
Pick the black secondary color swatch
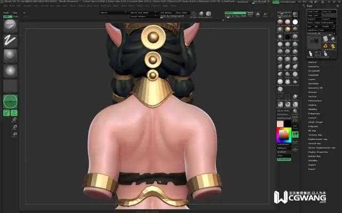click(x=287, y=123)
